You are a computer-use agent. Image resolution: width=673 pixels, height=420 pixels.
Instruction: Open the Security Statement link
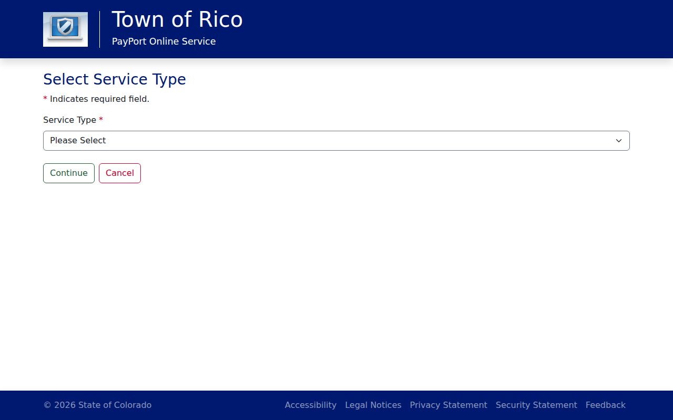pos(536,405)
